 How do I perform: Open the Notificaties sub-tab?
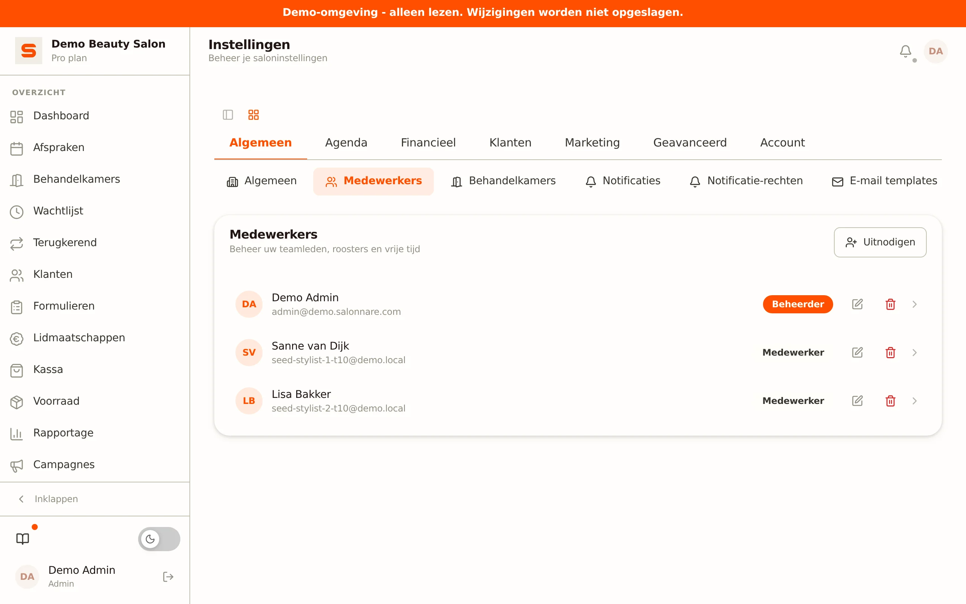(x=623, y=181)
